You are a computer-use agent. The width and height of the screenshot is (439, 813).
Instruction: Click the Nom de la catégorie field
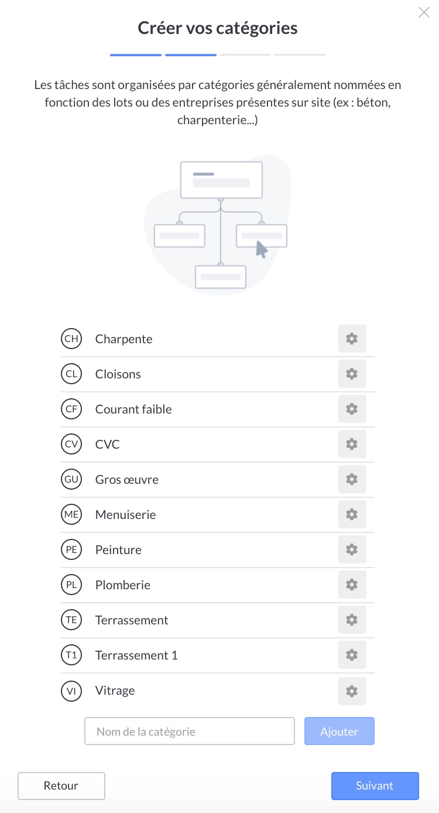coord(189,731)
